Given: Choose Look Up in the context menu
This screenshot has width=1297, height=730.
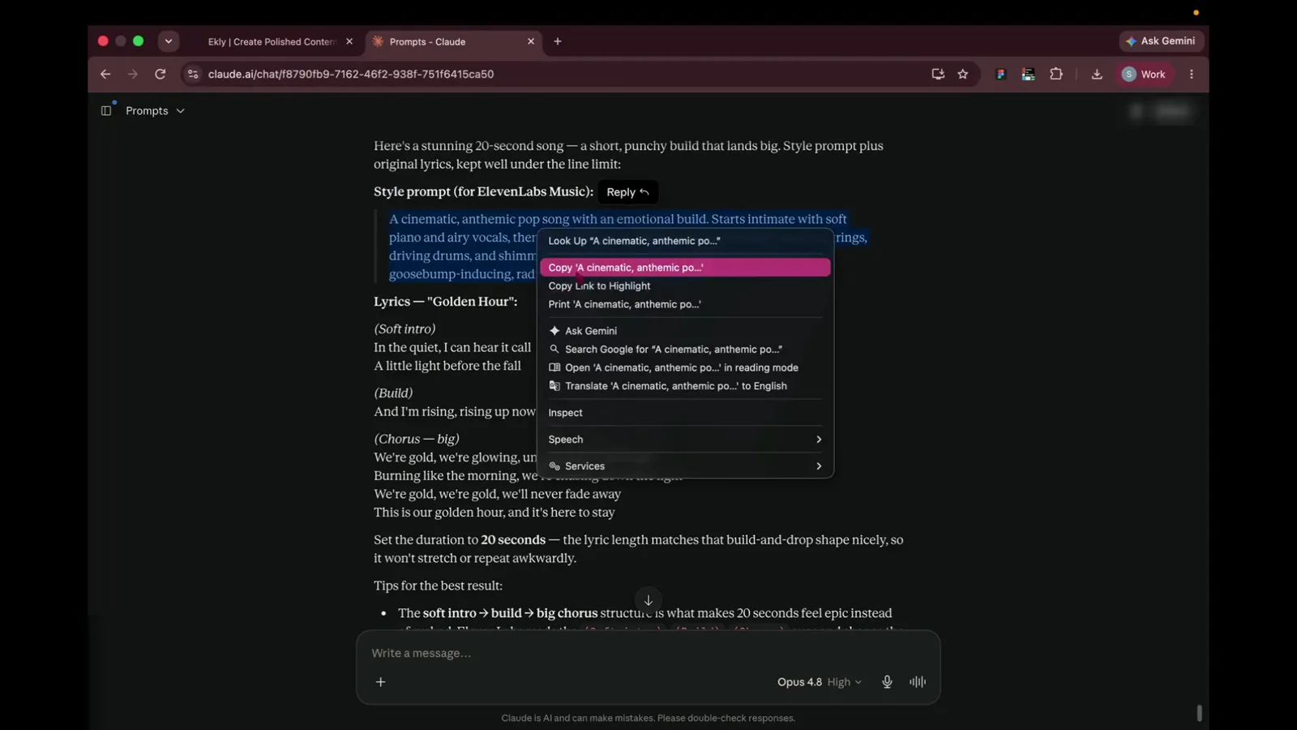Looking at the screenshot, I should tap(685, 241).
